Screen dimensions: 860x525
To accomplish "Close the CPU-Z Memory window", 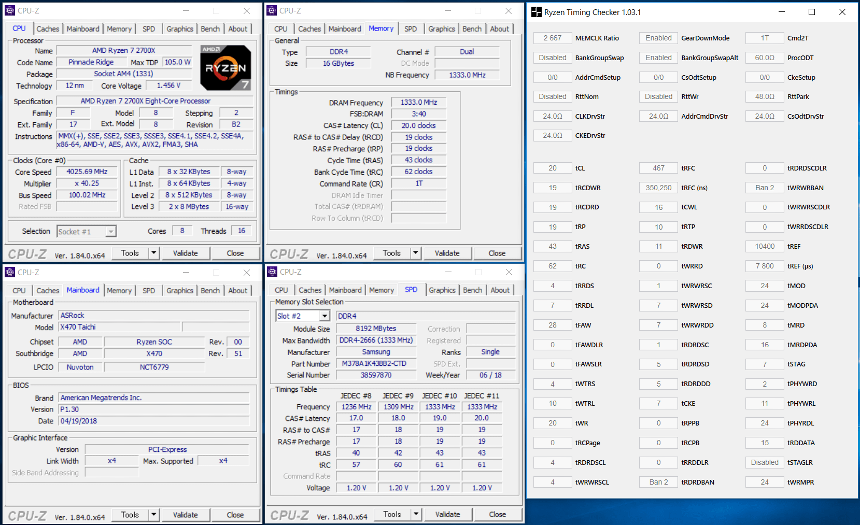I will coord(509,10).
